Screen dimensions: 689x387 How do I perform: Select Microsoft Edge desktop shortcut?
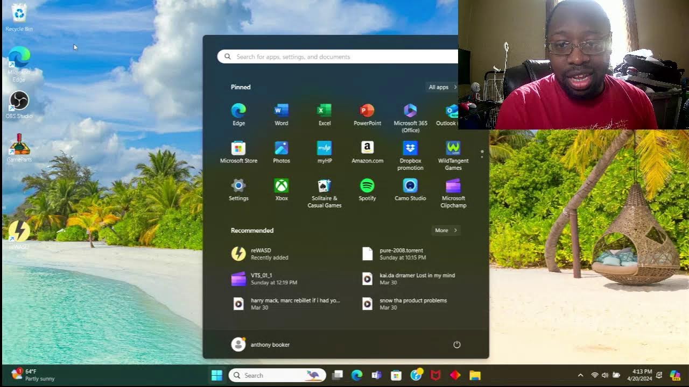19,64
